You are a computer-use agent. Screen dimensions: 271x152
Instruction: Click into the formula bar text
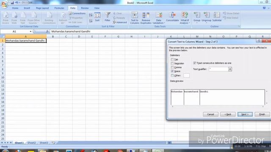tap(160, 31)
